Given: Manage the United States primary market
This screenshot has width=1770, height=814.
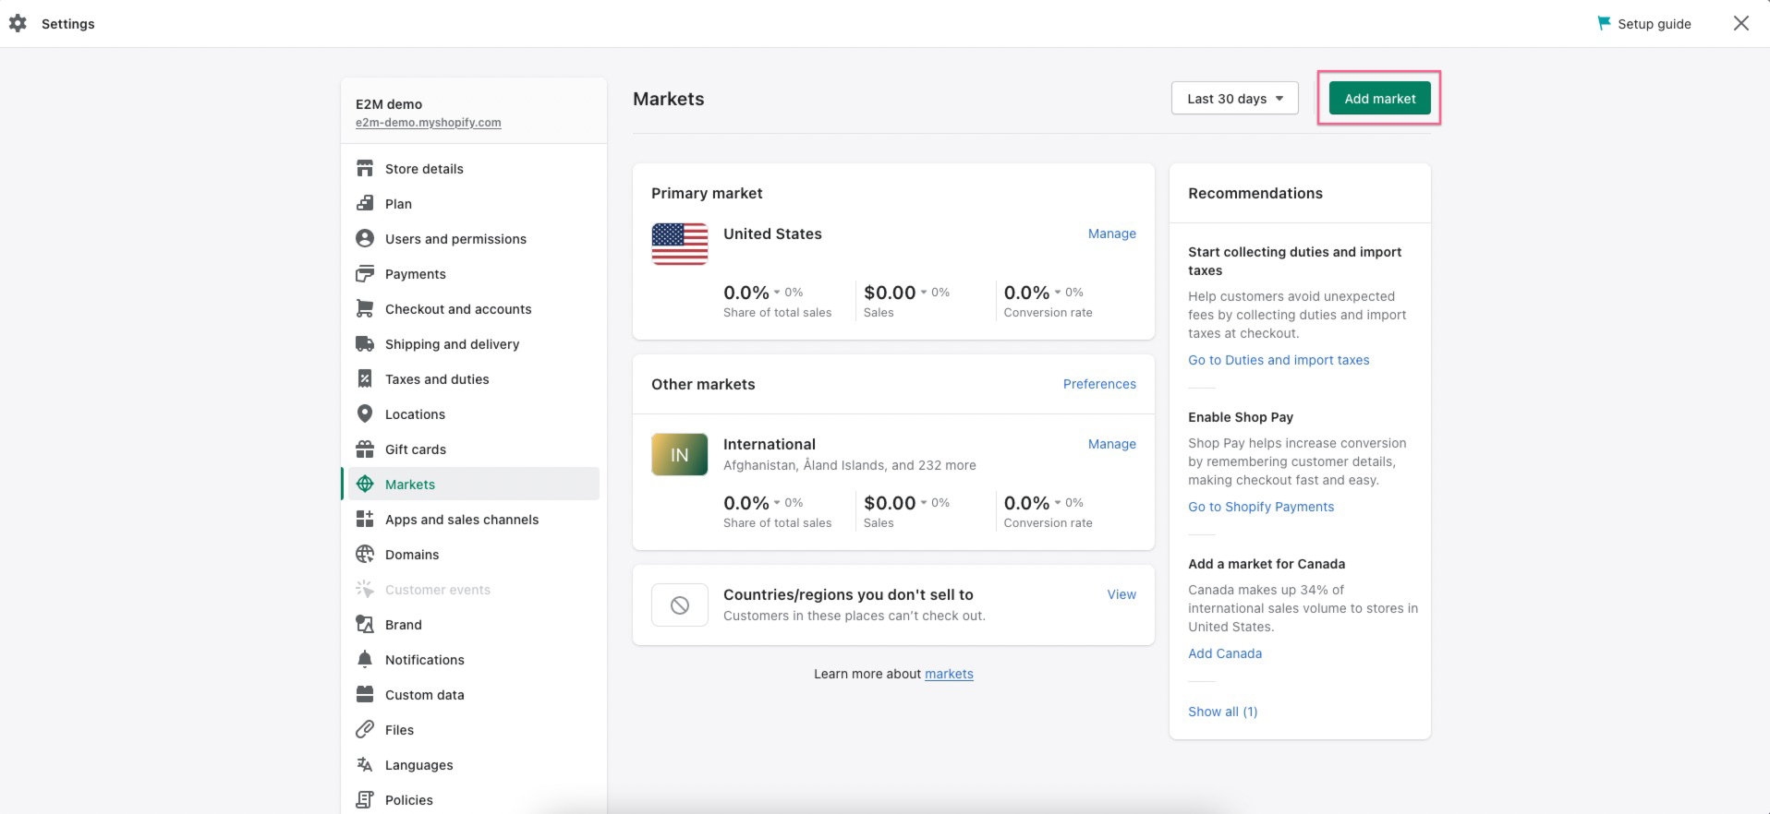Looking at the screenshot, I should tap(1111, 234).
